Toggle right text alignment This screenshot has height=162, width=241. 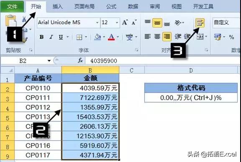(167, 37)
